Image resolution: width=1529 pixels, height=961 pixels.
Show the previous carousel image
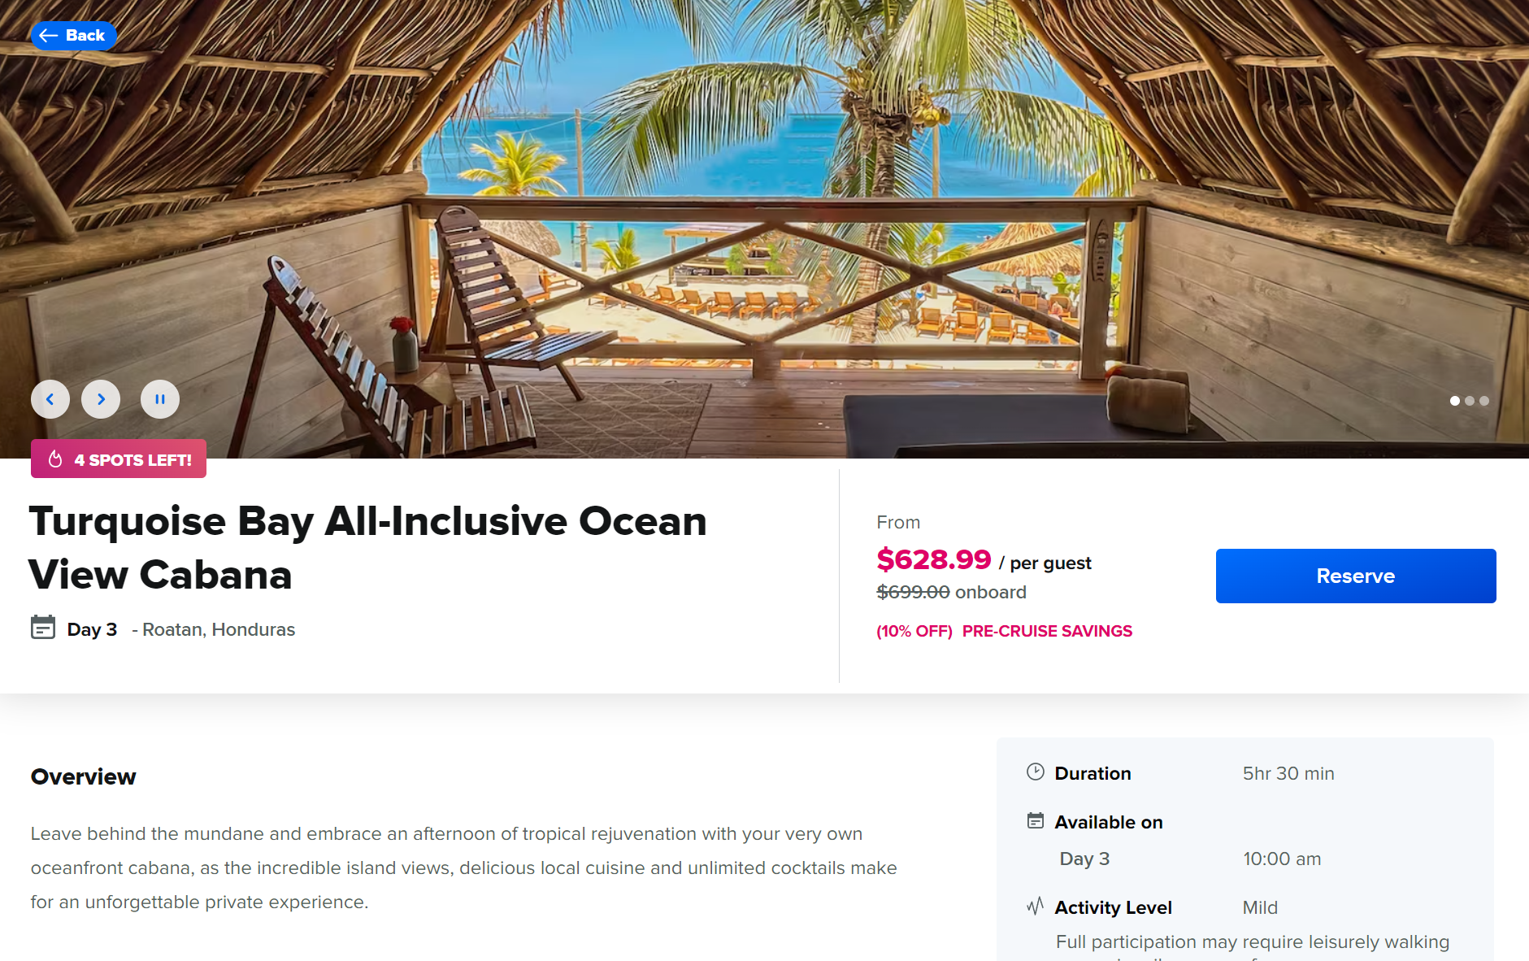click(50, 399)
